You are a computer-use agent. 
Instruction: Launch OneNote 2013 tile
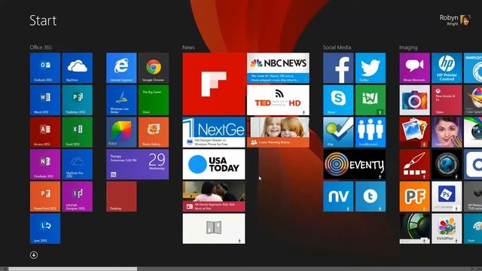tap(45, 164)
